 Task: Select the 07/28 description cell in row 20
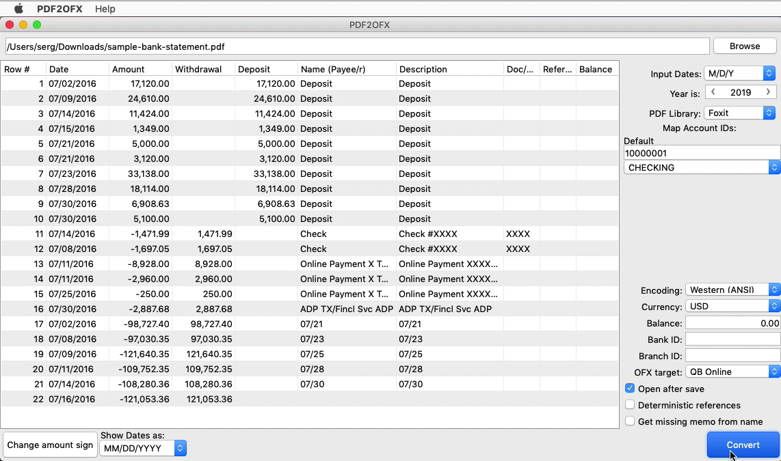(450, 369)
